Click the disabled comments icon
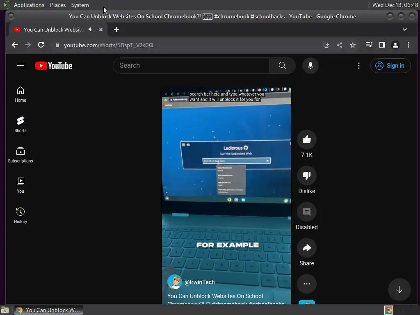Screen dimensions: 420x315 (x=307, y=212)
